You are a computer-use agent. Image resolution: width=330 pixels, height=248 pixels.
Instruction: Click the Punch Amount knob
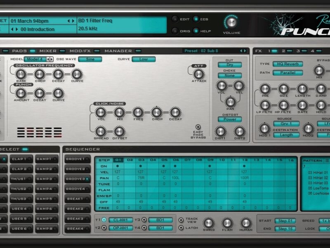[x=20, y=93]
